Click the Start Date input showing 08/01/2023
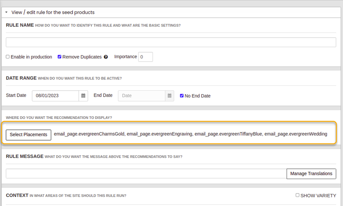Image resolution: width=343 pixels, height=206 pixels. [55, 95]
